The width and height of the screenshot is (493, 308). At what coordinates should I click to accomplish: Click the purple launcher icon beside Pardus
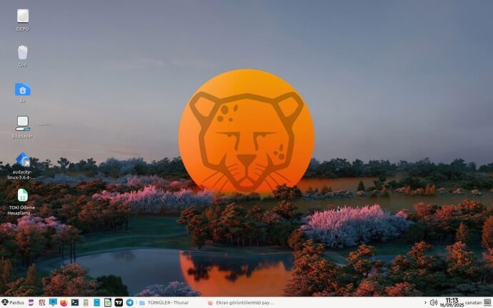pyautogui.click(x=31, y=303)
